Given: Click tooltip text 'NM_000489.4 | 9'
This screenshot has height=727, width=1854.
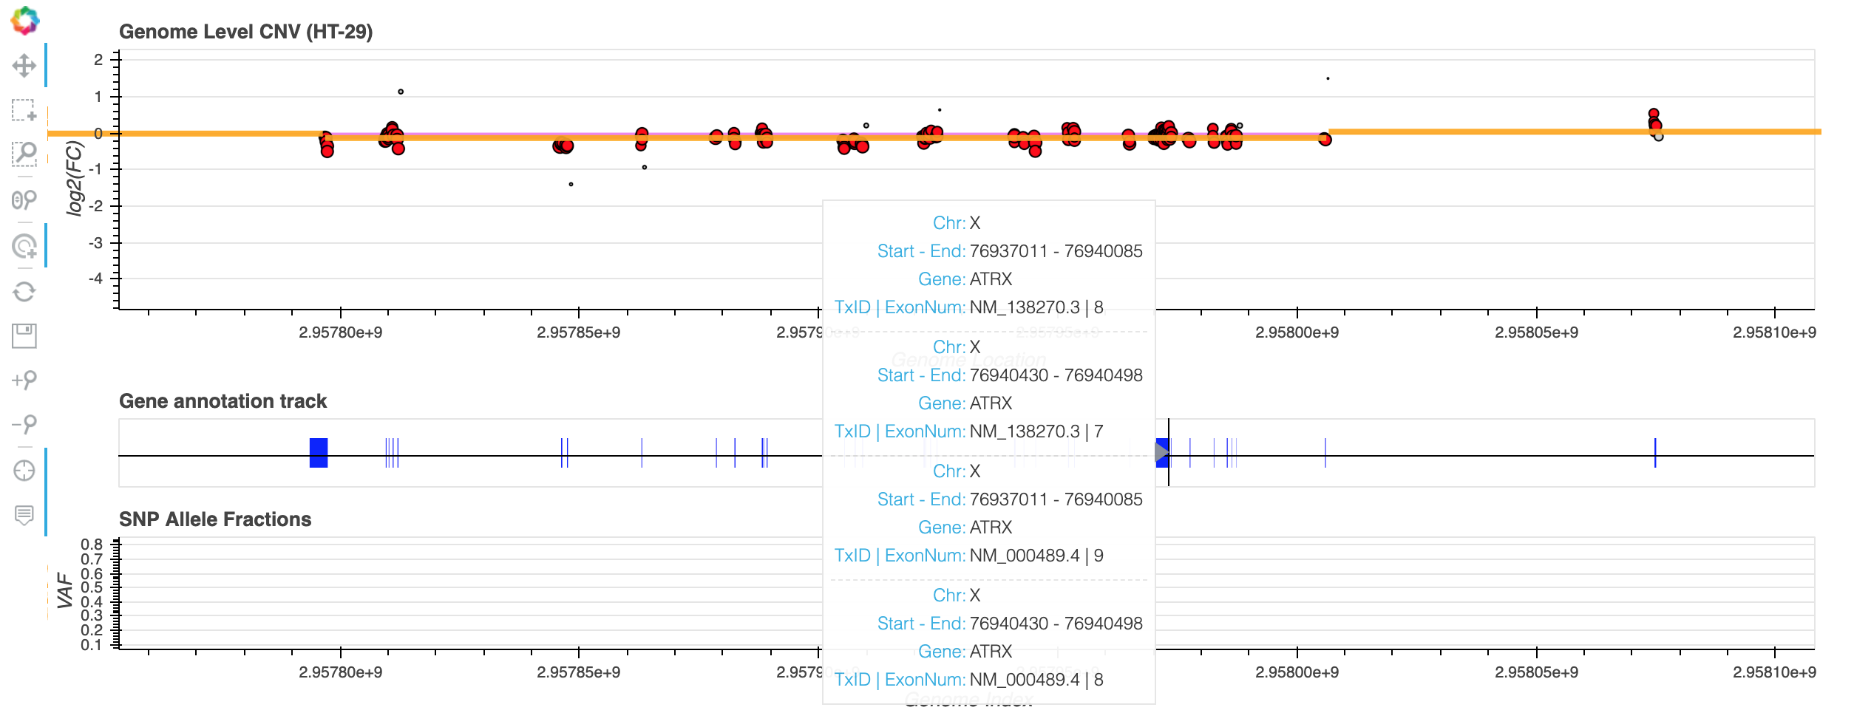Looking at the screenshot, I should (1036, 556).
